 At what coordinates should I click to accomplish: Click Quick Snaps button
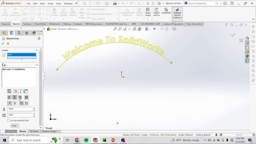point(148,12)
